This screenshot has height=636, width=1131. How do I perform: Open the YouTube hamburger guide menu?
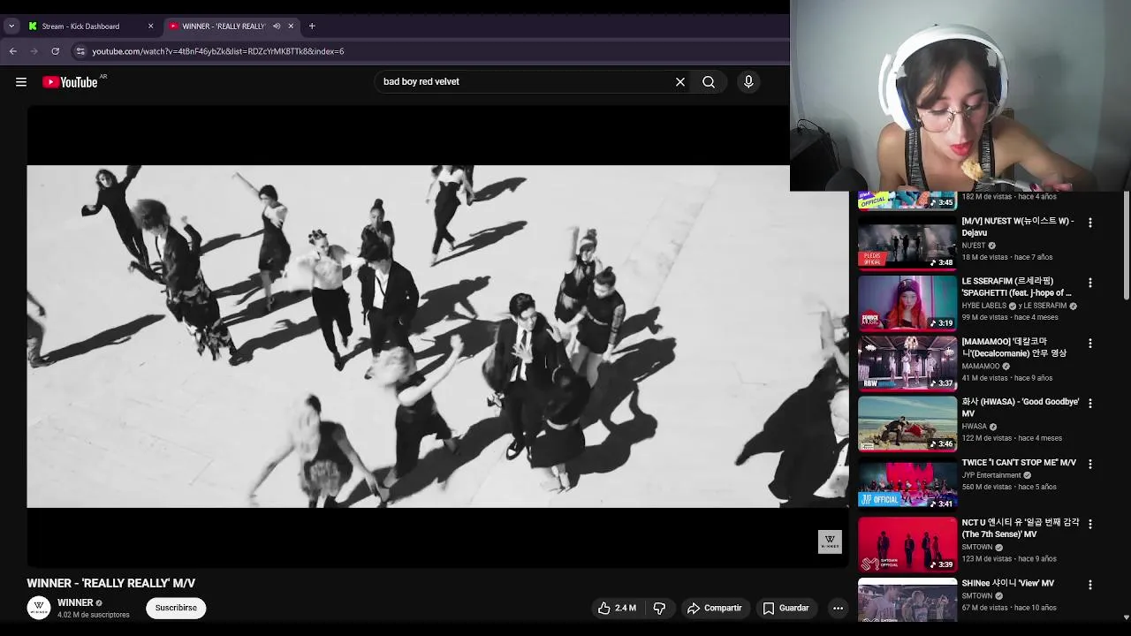coord(21,82)
